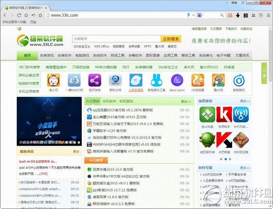Viewport: 273px width, 209px height.
Task: Open the new tab button
Action: click(x=54, y=8)
